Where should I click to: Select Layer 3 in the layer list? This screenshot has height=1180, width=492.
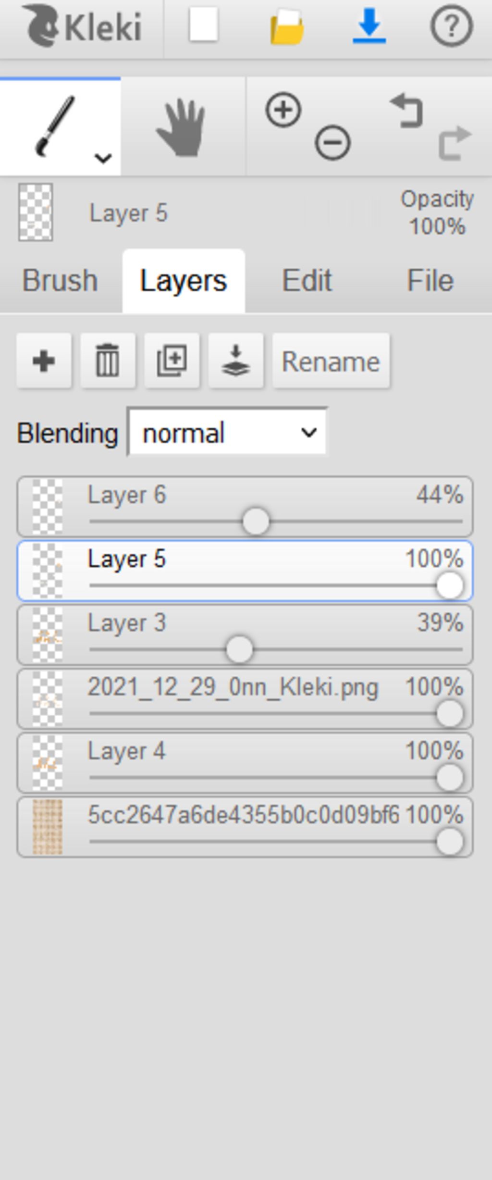pyautogui.click(x=245, y=634)
